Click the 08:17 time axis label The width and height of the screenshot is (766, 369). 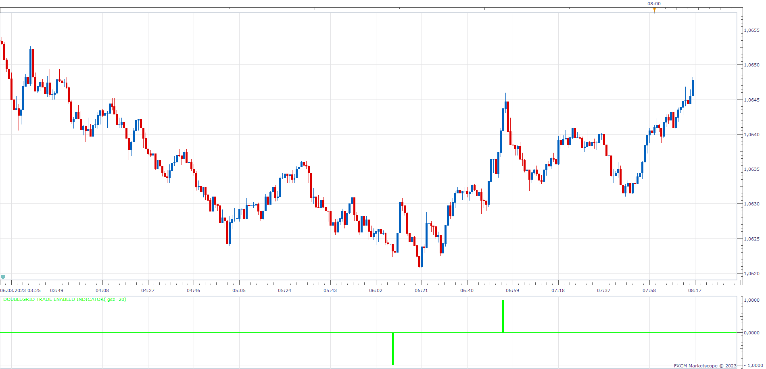[x=695, y=290]
